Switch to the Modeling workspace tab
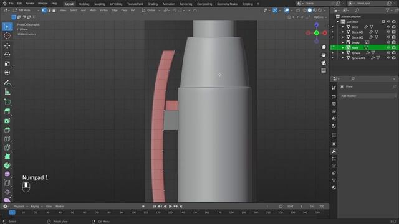Image resolution: width=399 pixels, height=224 pixels. point(84,4)
